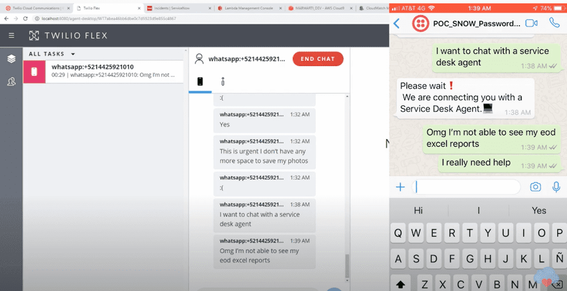Tap the 'I really need help' WhatsApp bubble
567x291 pixels.
(500, 163)
